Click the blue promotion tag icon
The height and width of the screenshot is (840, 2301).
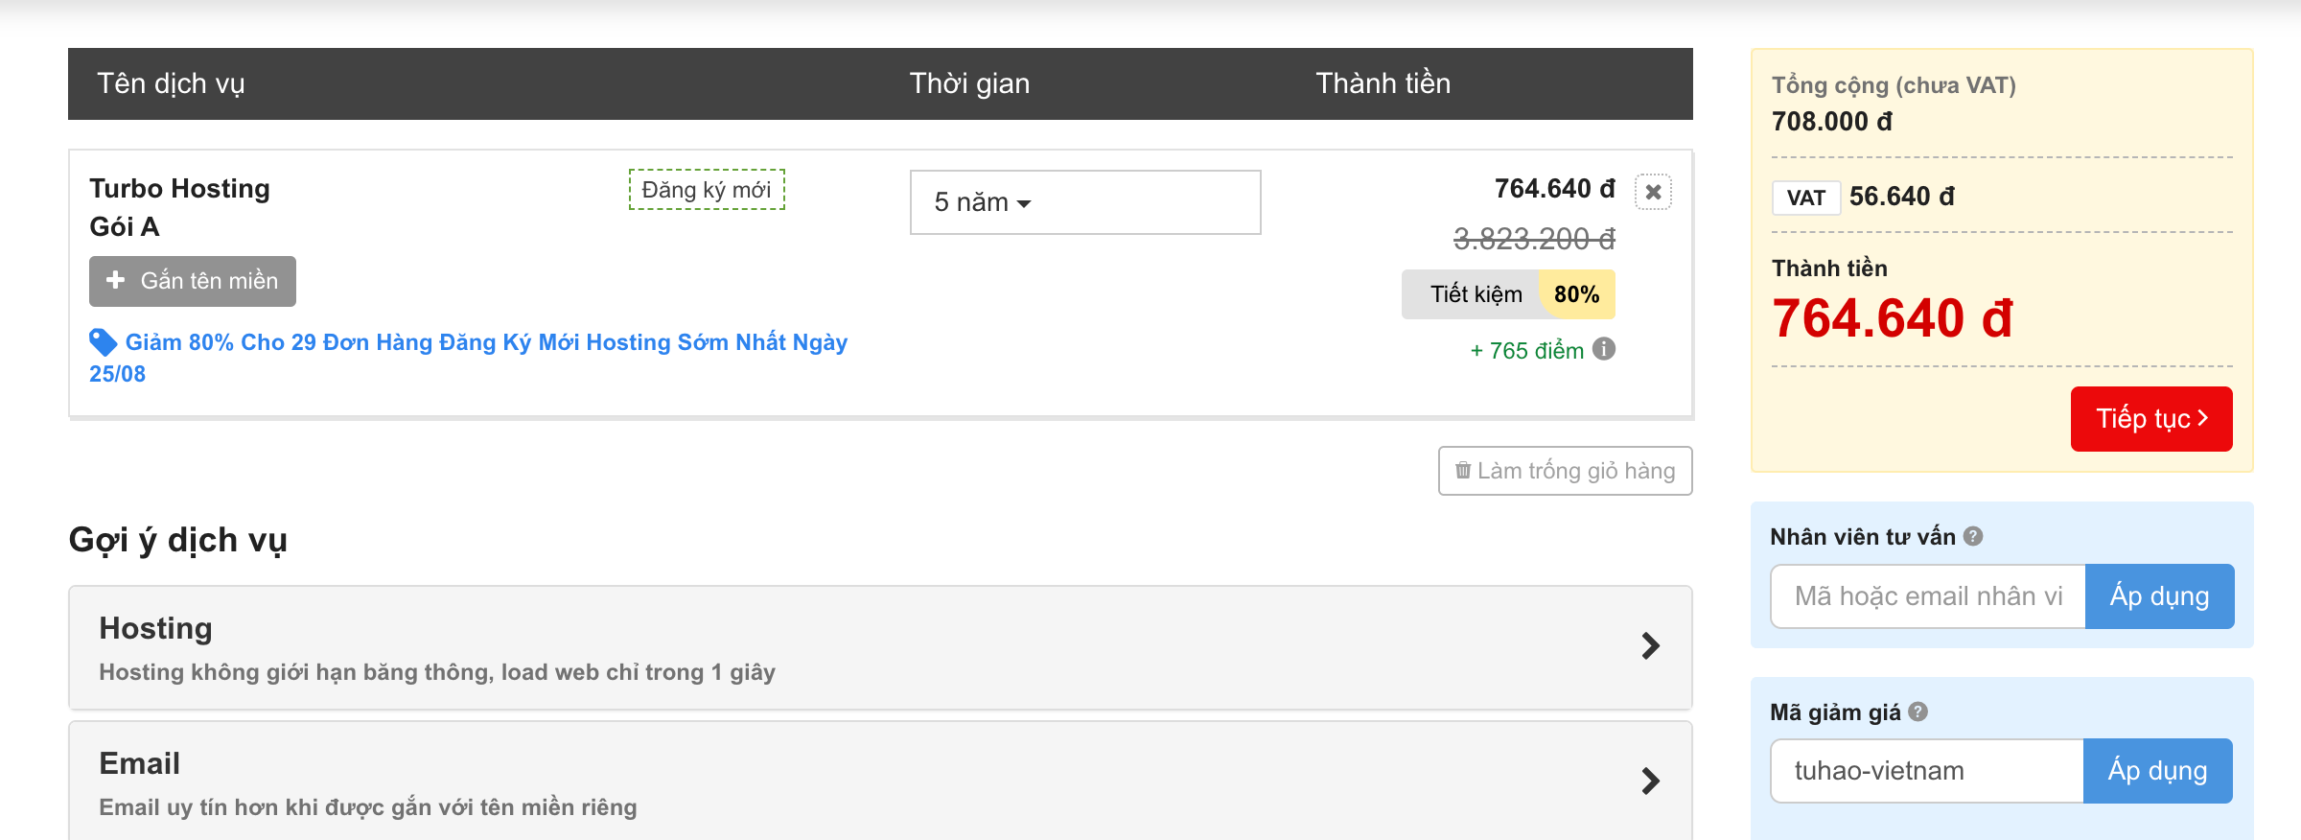point(103,342)
